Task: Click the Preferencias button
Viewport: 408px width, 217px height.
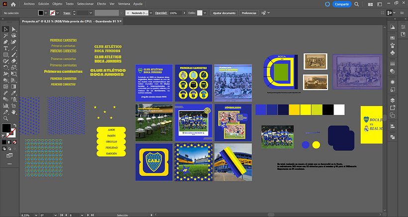Action: [249, 13]
